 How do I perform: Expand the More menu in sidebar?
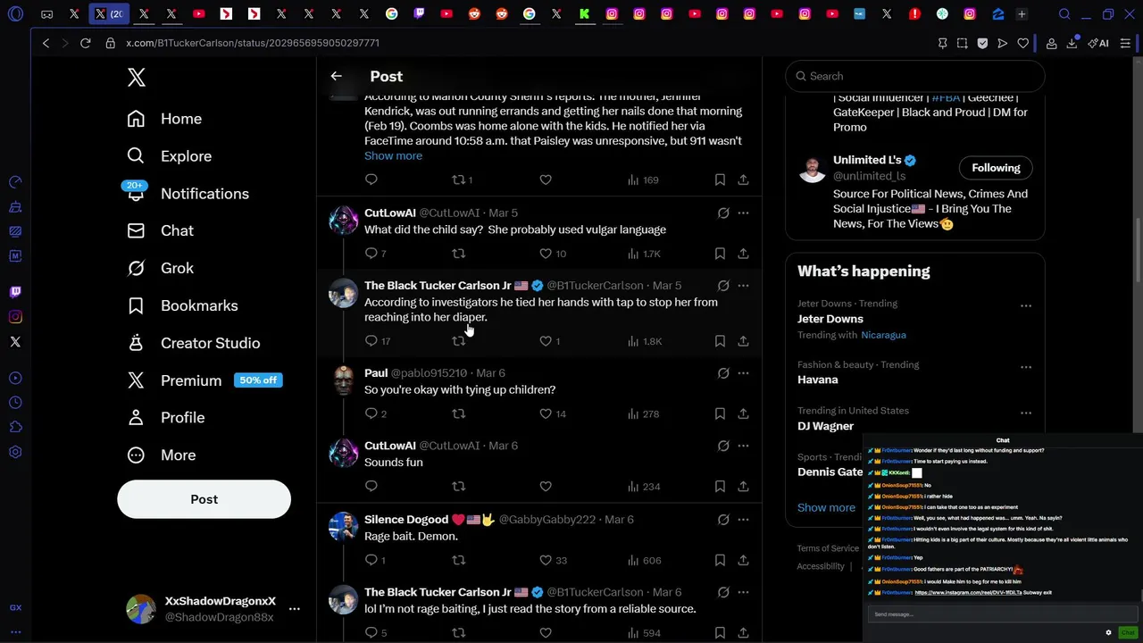[x=162, y=455]
